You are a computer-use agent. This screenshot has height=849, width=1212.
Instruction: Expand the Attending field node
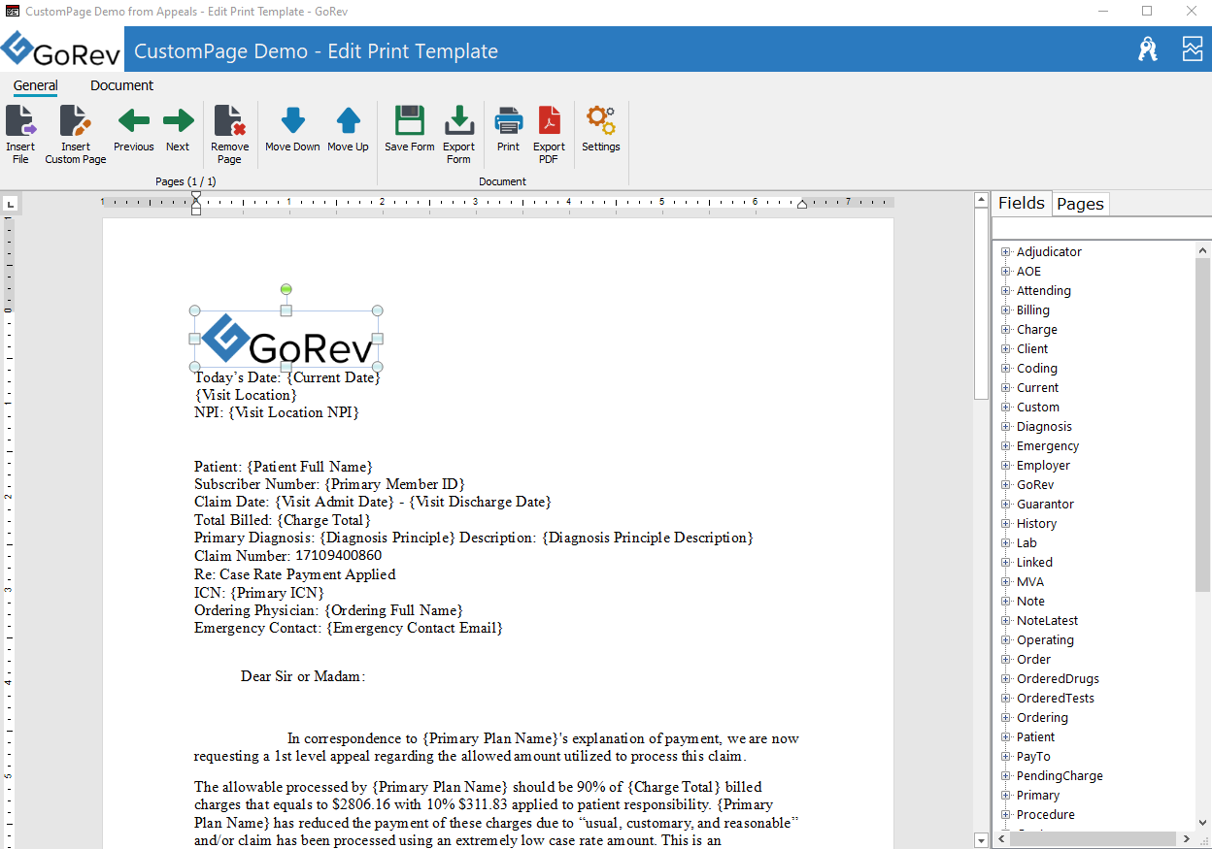coord(1006,291)
